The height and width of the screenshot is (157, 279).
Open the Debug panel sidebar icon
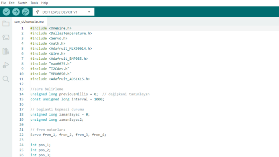(x=6, y=65)
